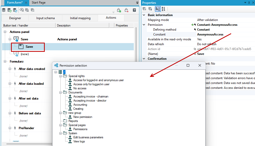Click the Description column header
The image size is (255, 146).
pos(82,26)
